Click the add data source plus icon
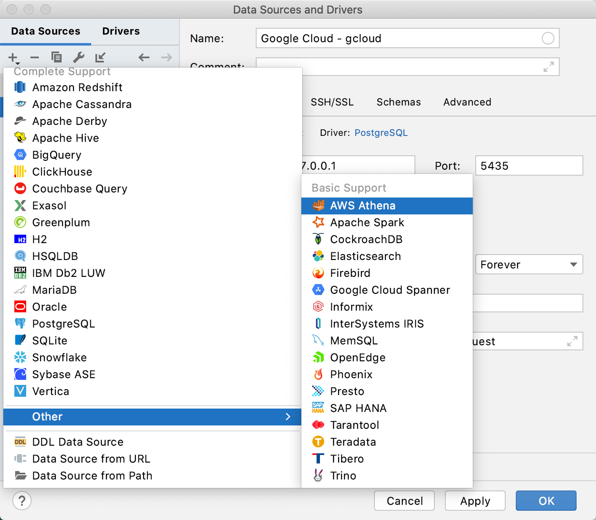 [13, 57]
